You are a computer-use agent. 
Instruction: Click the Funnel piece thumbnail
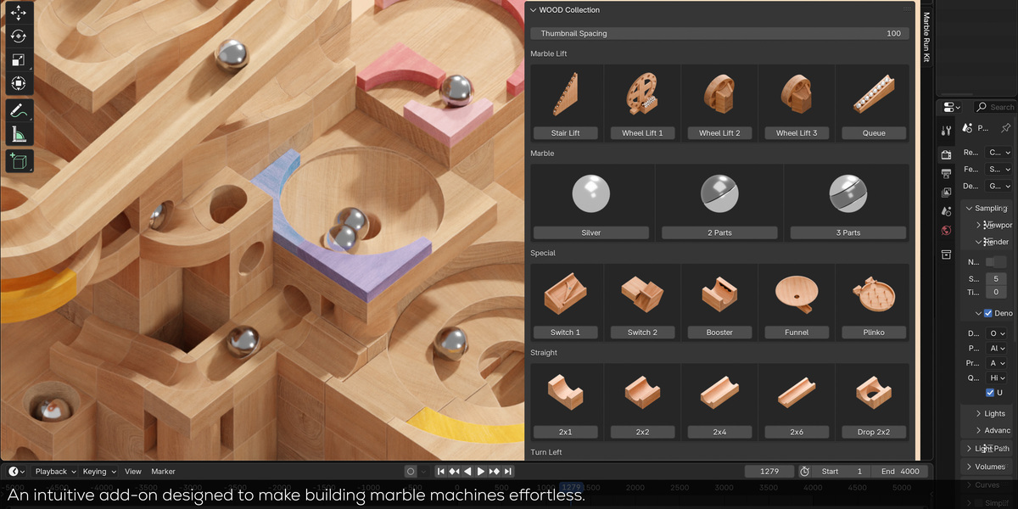coord(797,294)
